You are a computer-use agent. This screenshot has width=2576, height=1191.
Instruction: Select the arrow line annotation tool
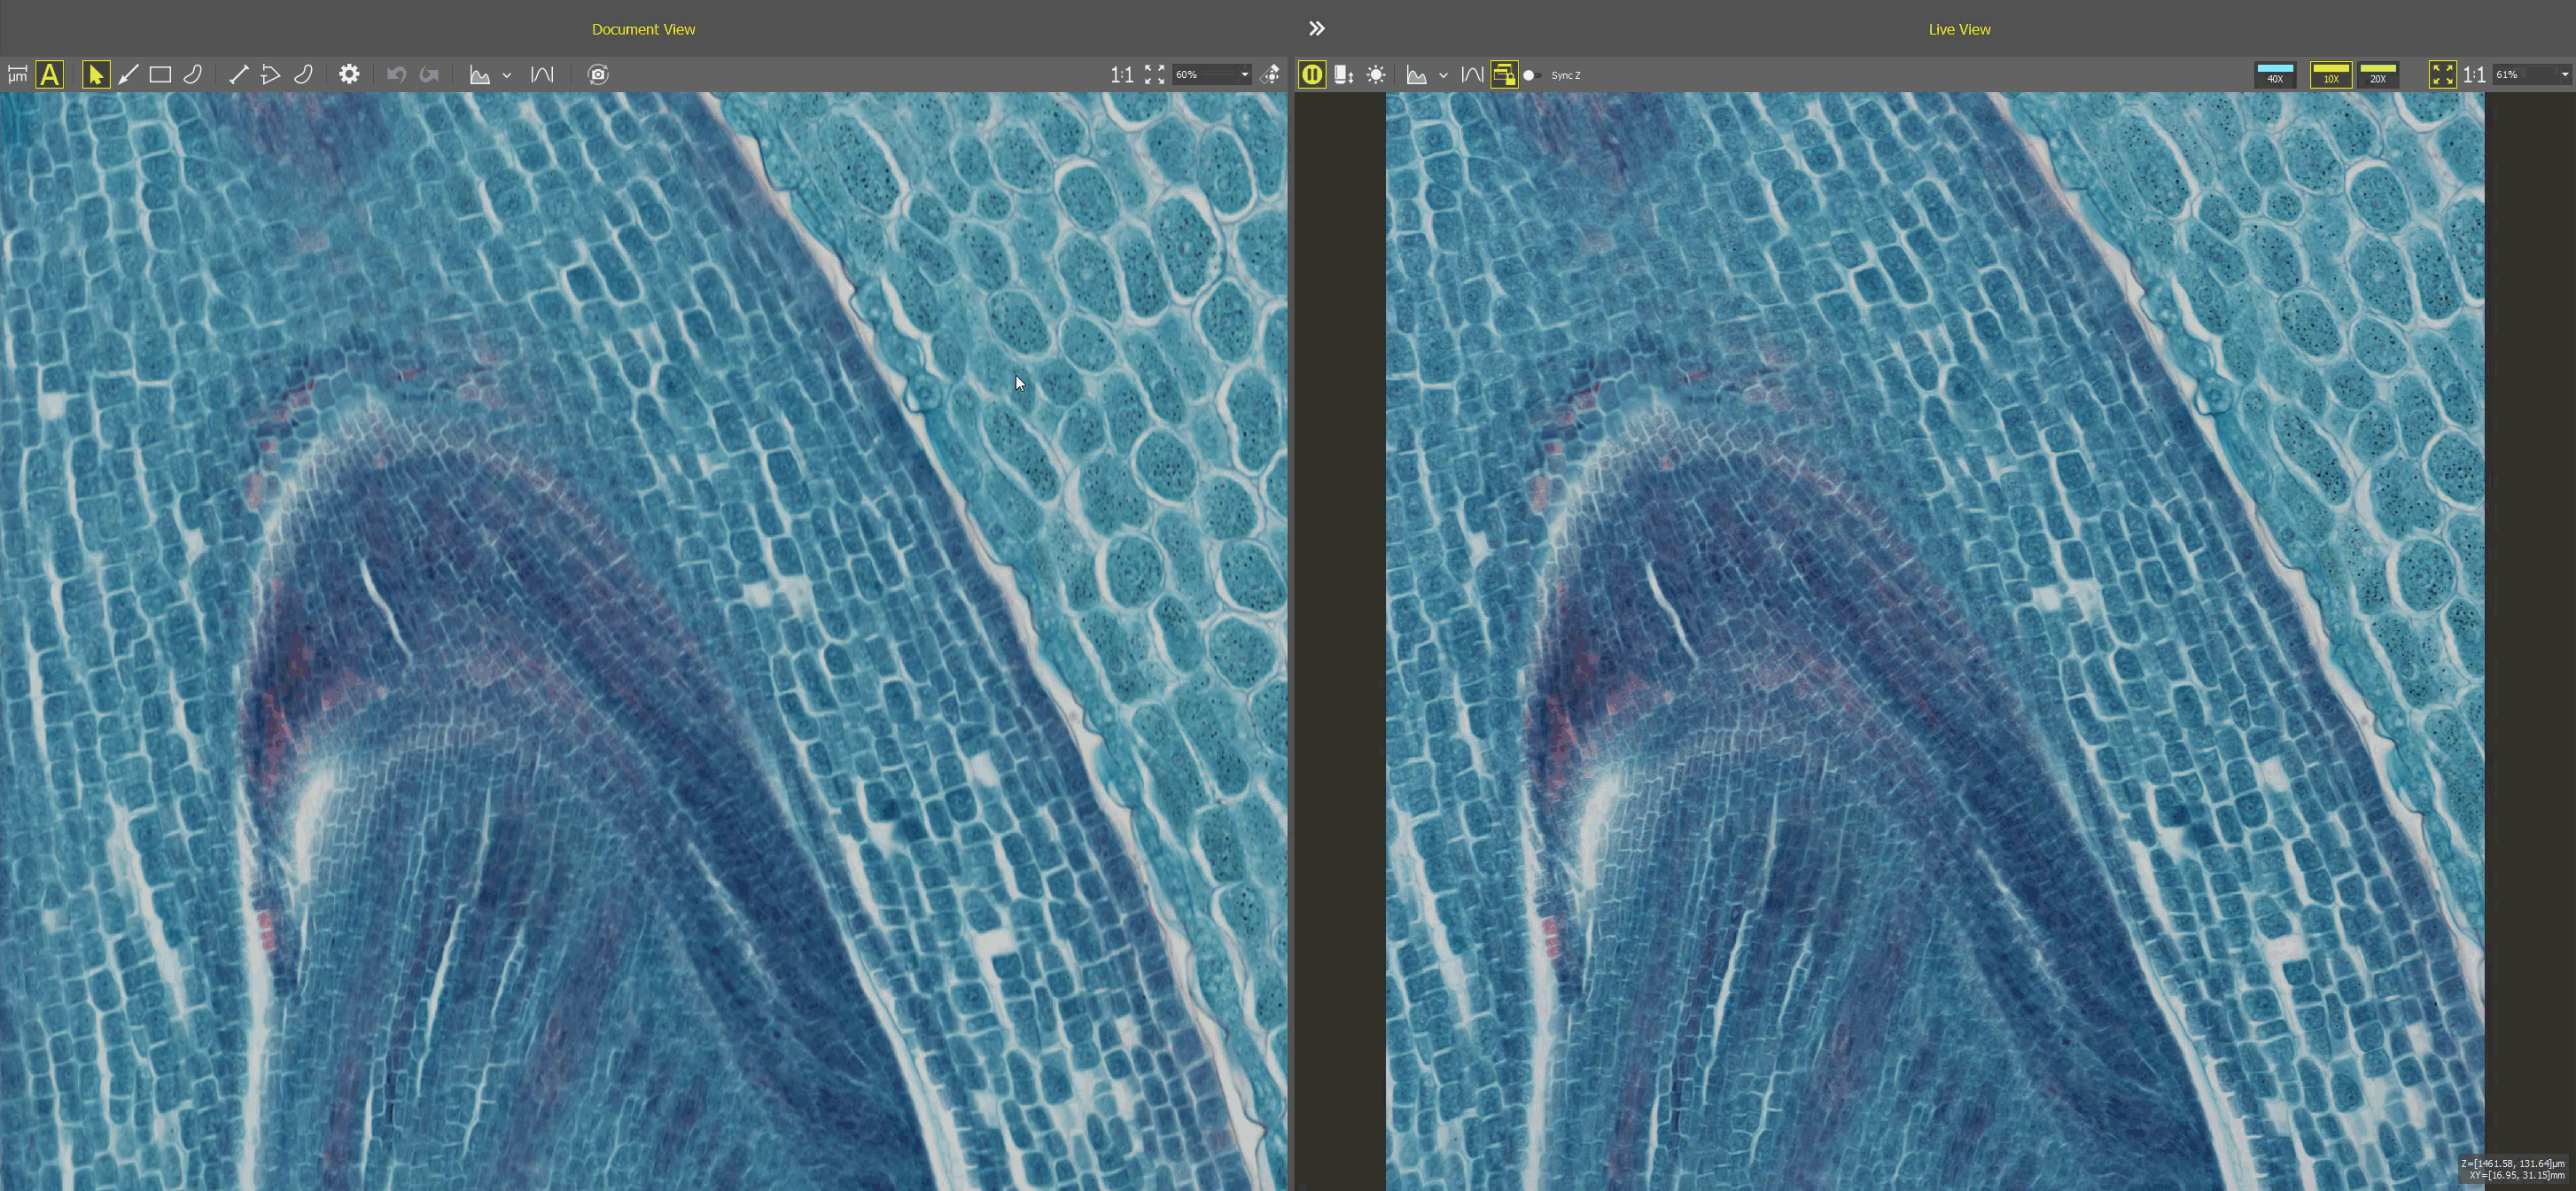coord(128,75)
